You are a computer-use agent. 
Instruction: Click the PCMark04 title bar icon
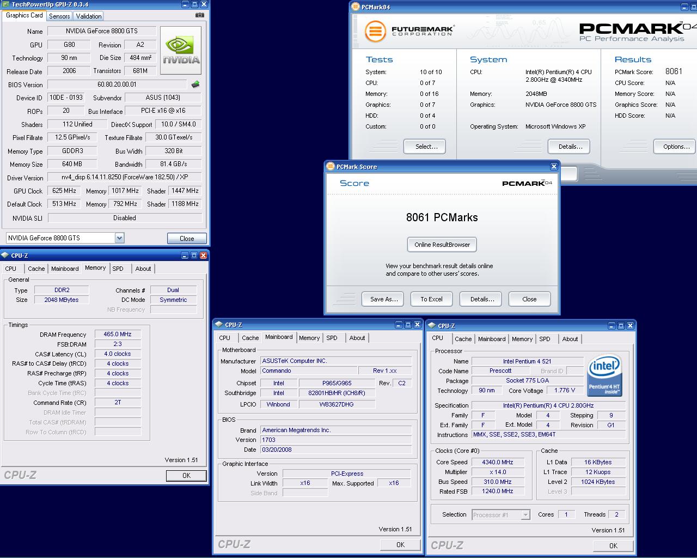pos(356,7)
